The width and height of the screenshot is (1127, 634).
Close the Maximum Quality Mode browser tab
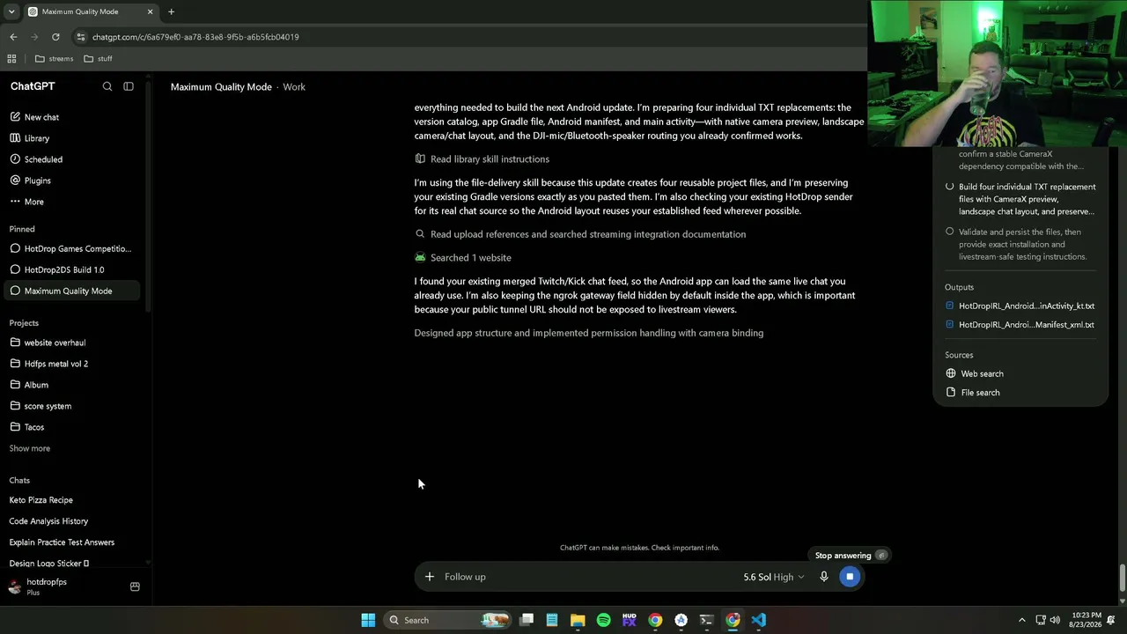pos(150,11)
